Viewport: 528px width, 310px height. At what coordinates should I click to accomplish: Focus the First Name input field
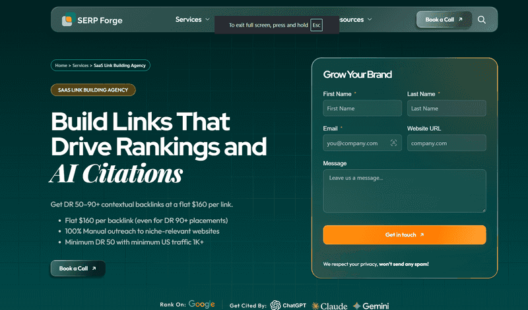pos(362,108)
